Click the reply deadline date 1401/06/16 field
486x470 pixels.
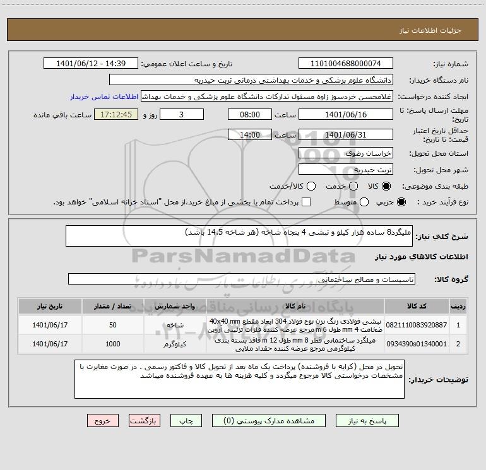346,114
